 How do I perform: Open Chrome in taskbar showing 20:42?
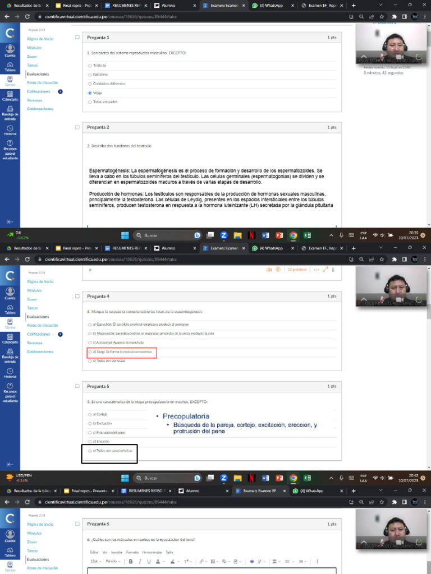[293, 478]
